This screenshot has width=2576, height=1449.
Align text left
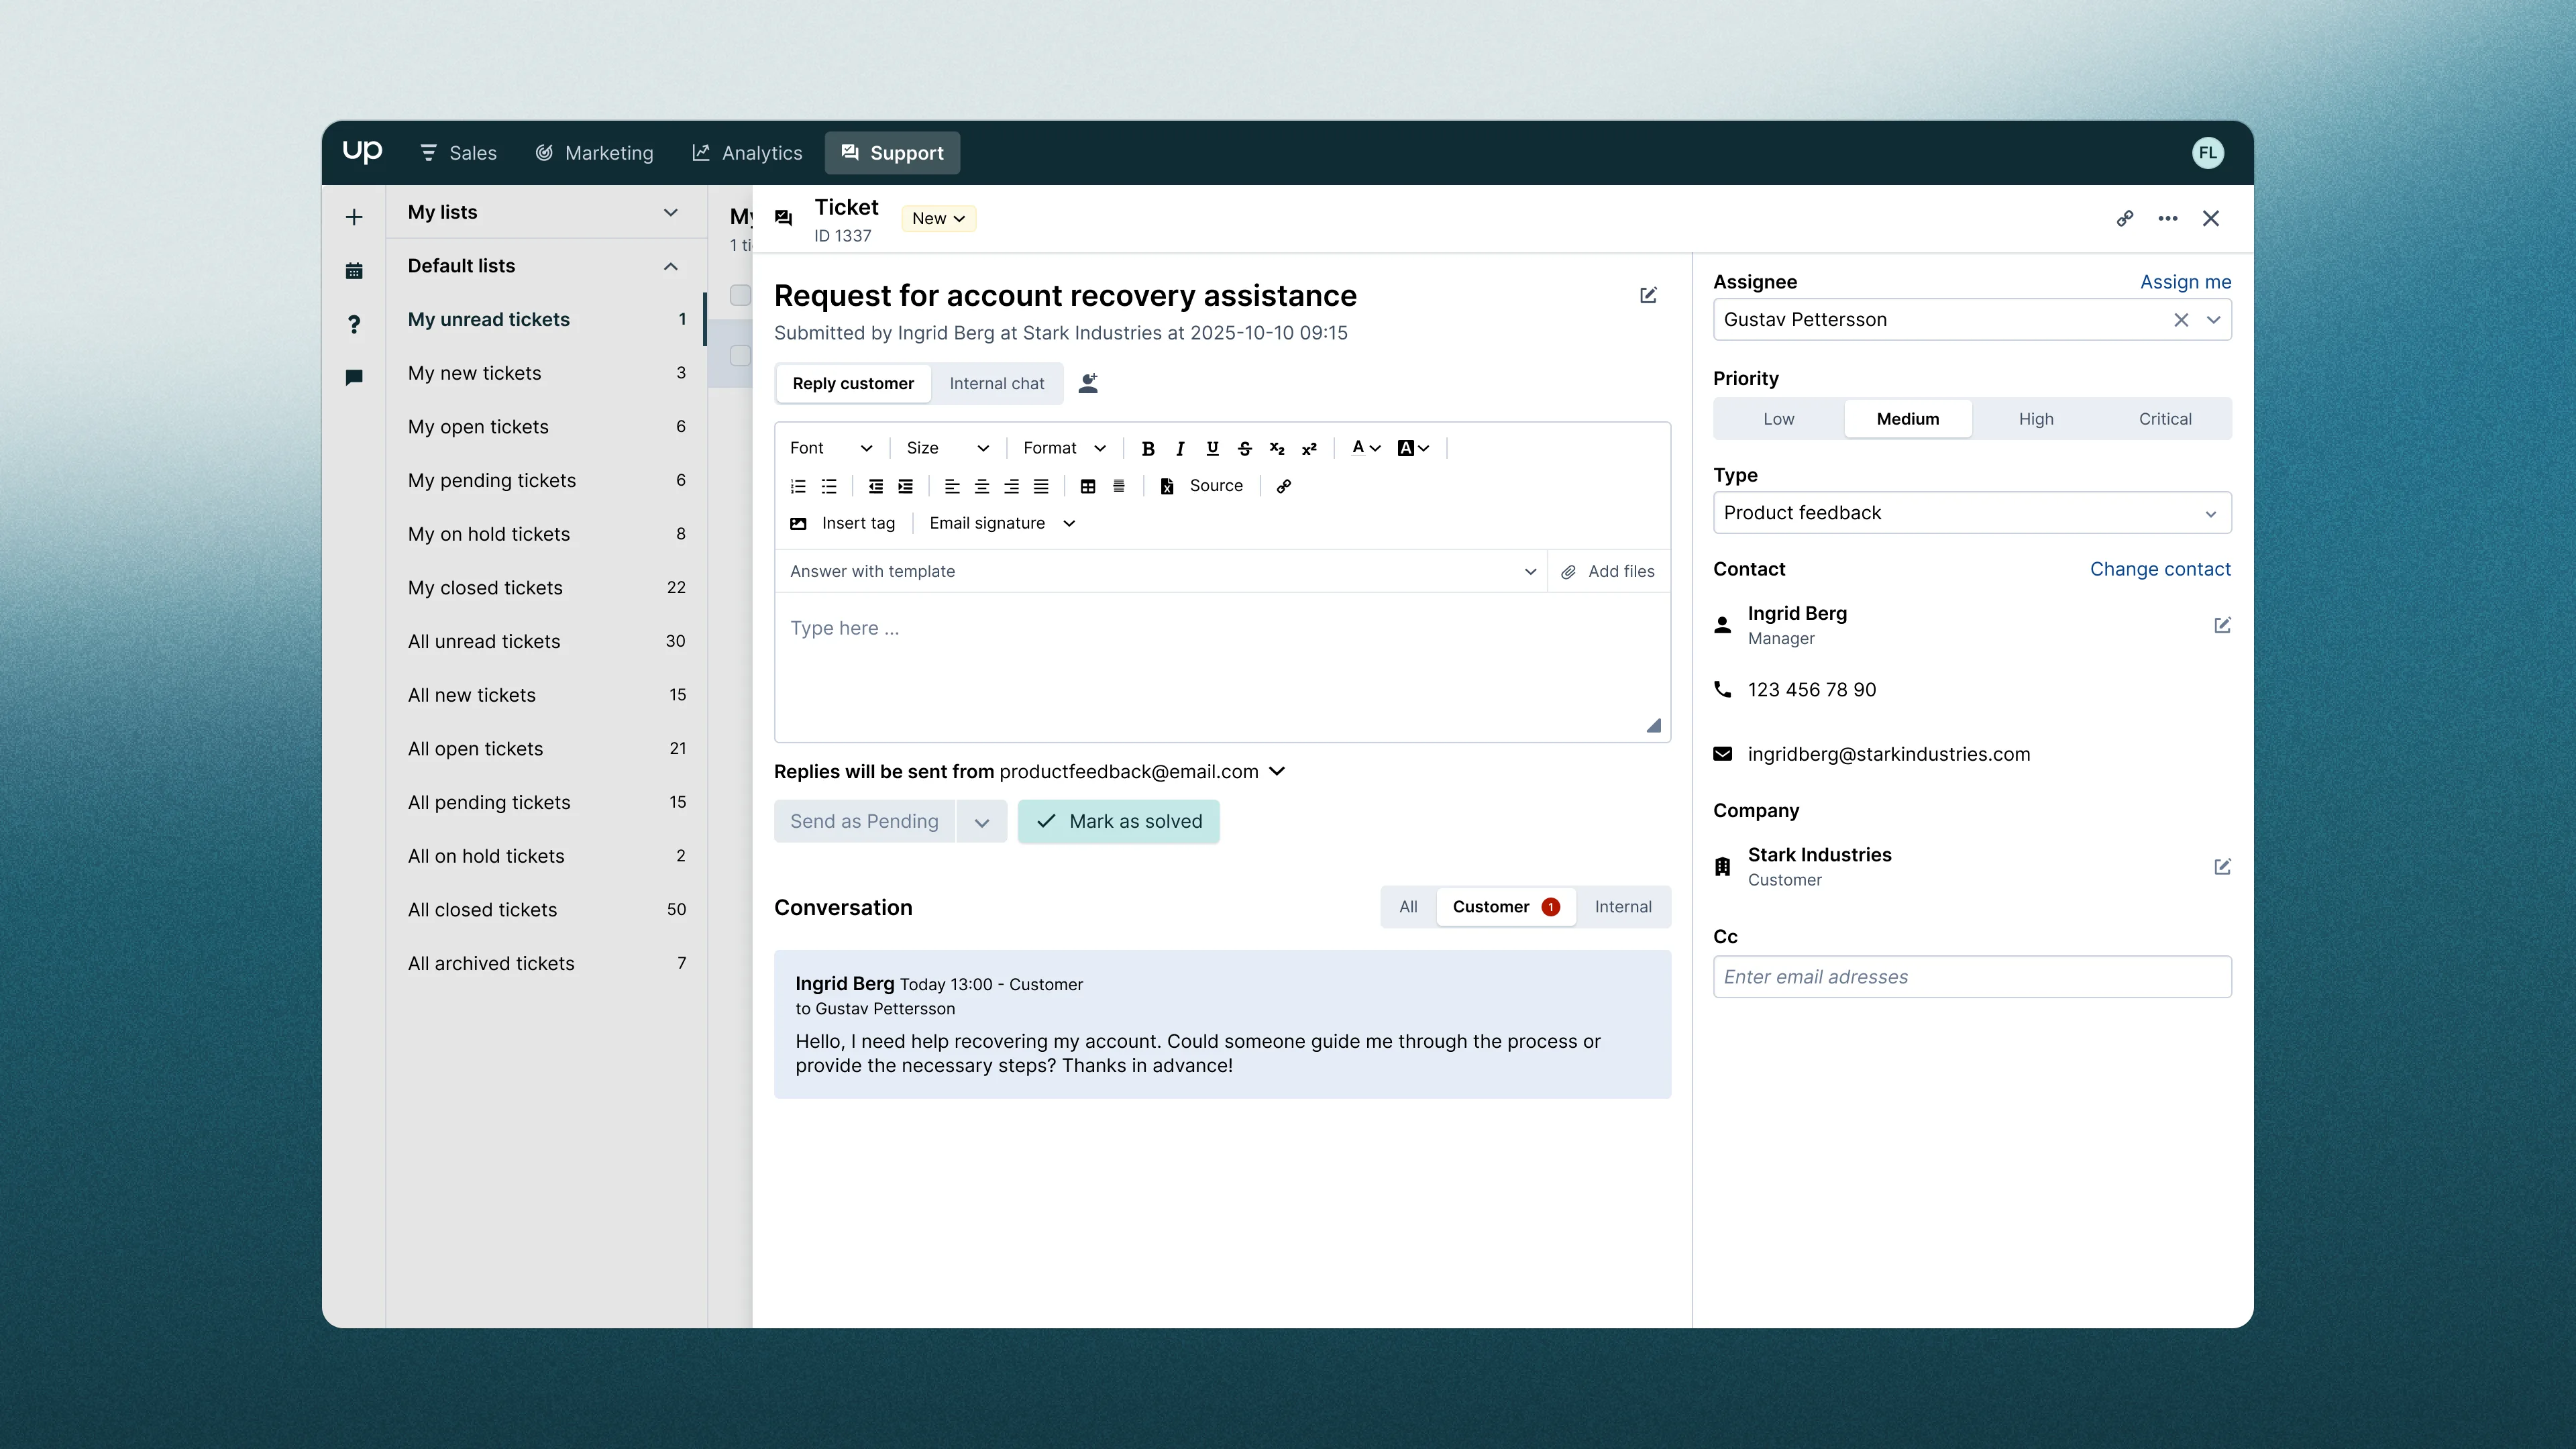click(x=952, y=486)
